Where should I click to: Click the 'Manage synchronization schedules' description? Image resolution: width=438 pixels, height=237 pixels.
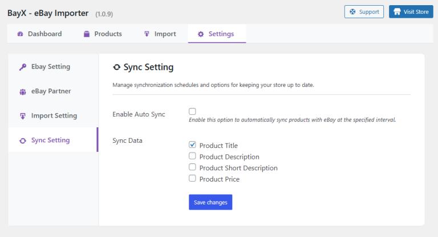pyautogui.click(x=213, y=85)
